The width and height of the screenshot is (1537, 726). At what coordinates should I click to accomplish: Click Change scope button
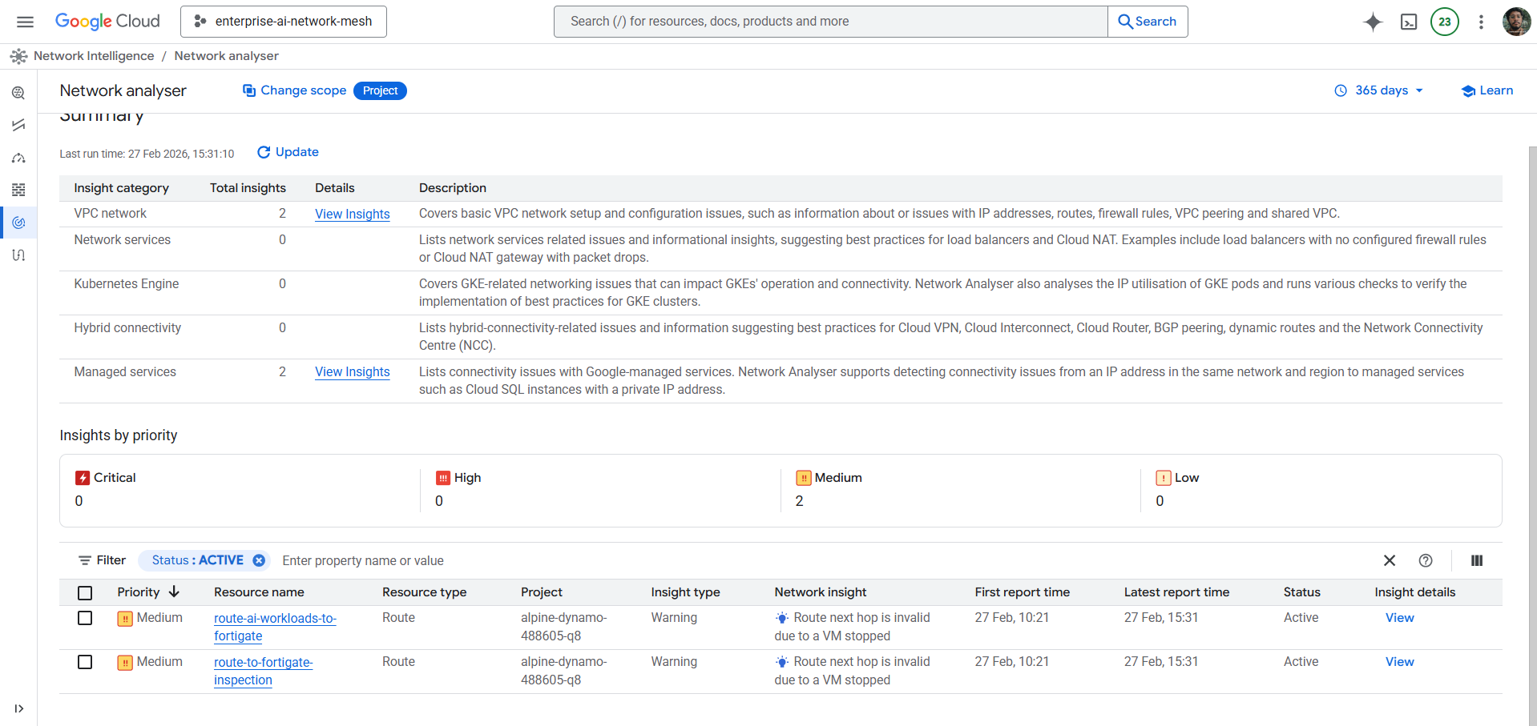(x=294, y=90)
